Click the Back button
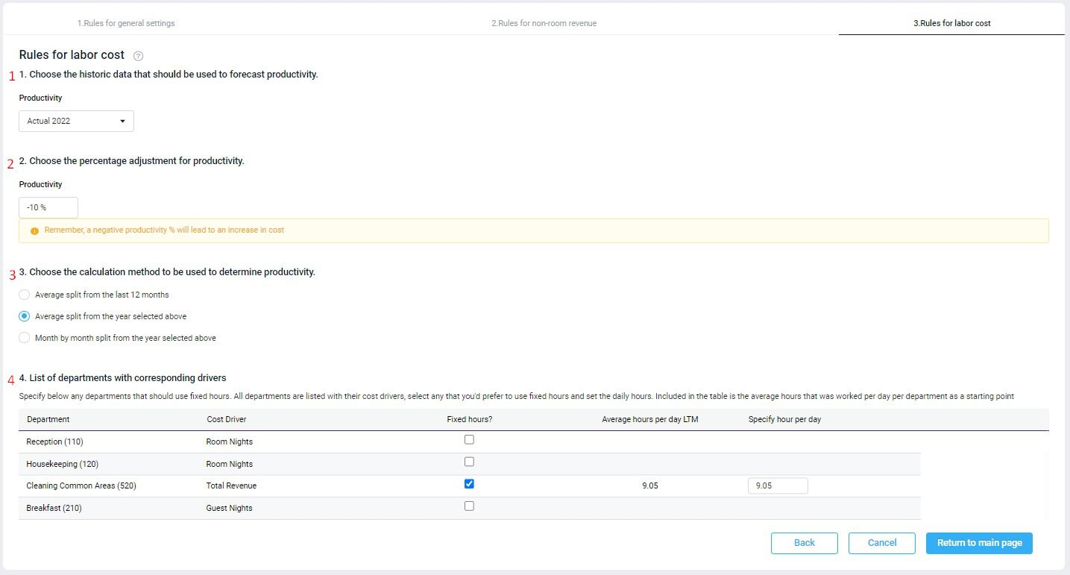Screen dimensions: 1070x575 (804, 543)
